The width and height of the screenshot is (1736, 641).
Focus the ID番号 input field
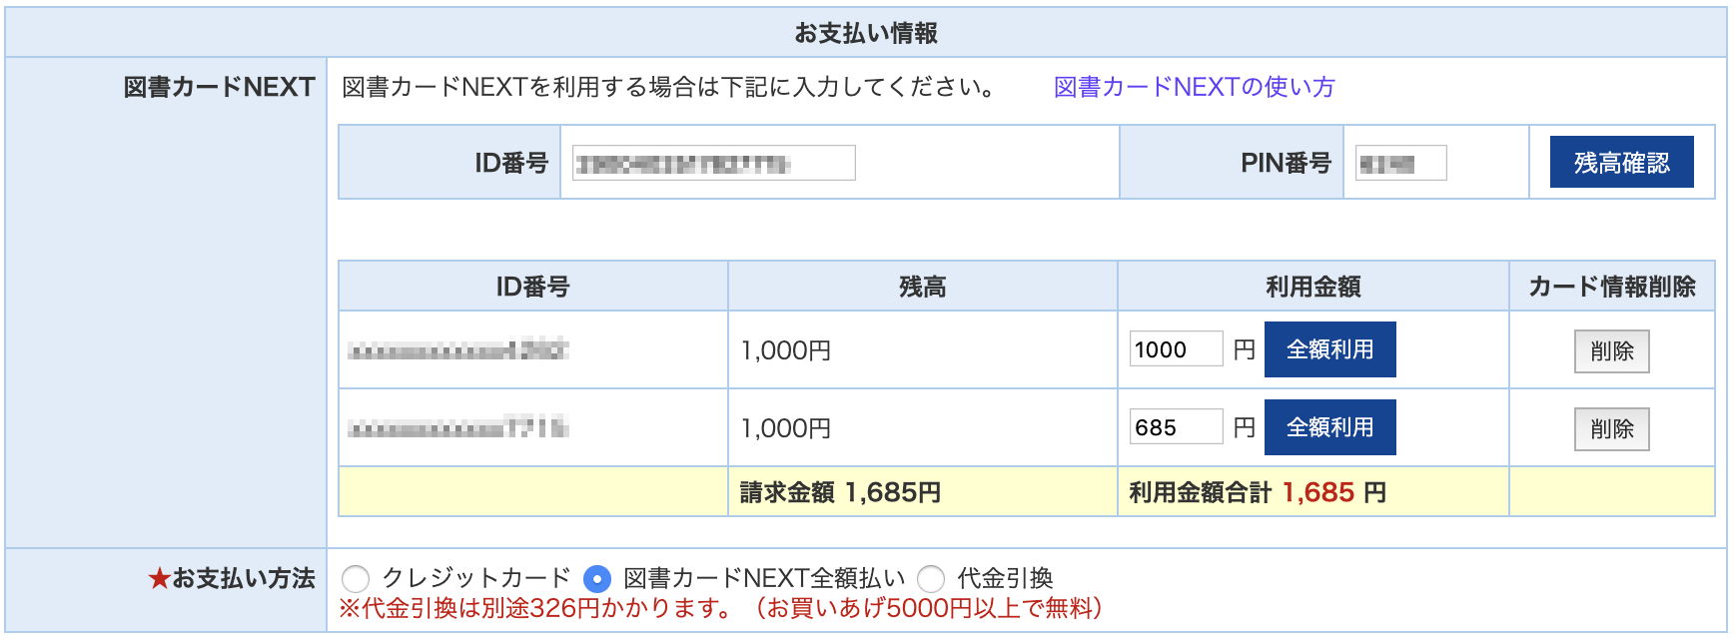tap(713, 163)
